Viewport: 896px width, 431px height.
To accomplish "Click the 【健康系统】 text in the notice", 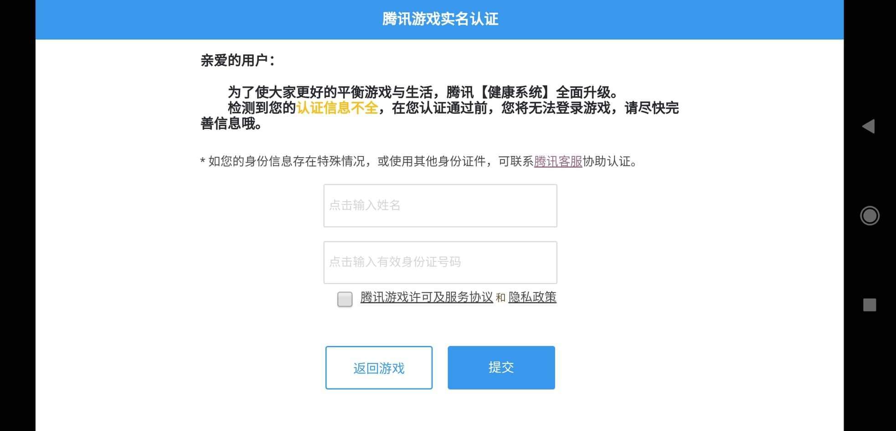I will click(515, 93).
